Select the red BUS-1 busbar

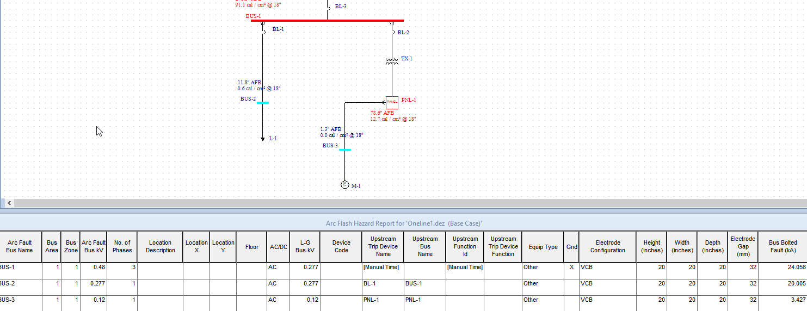click(327, 21)
